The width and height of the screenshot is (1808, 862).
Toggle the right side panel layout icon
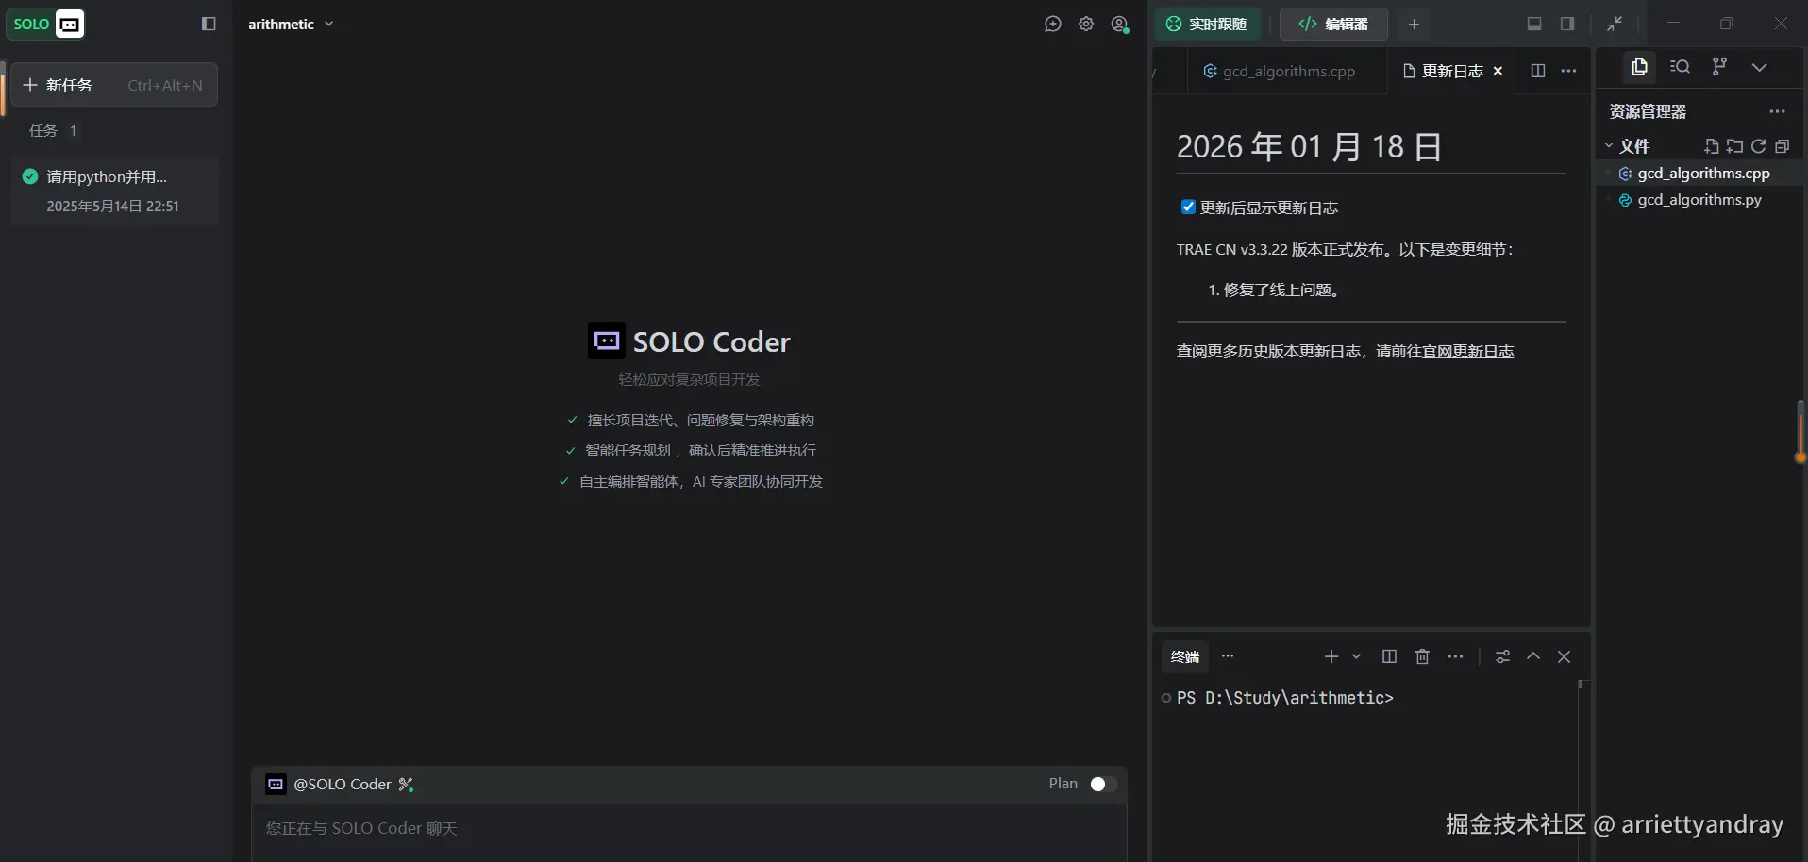1567,24
